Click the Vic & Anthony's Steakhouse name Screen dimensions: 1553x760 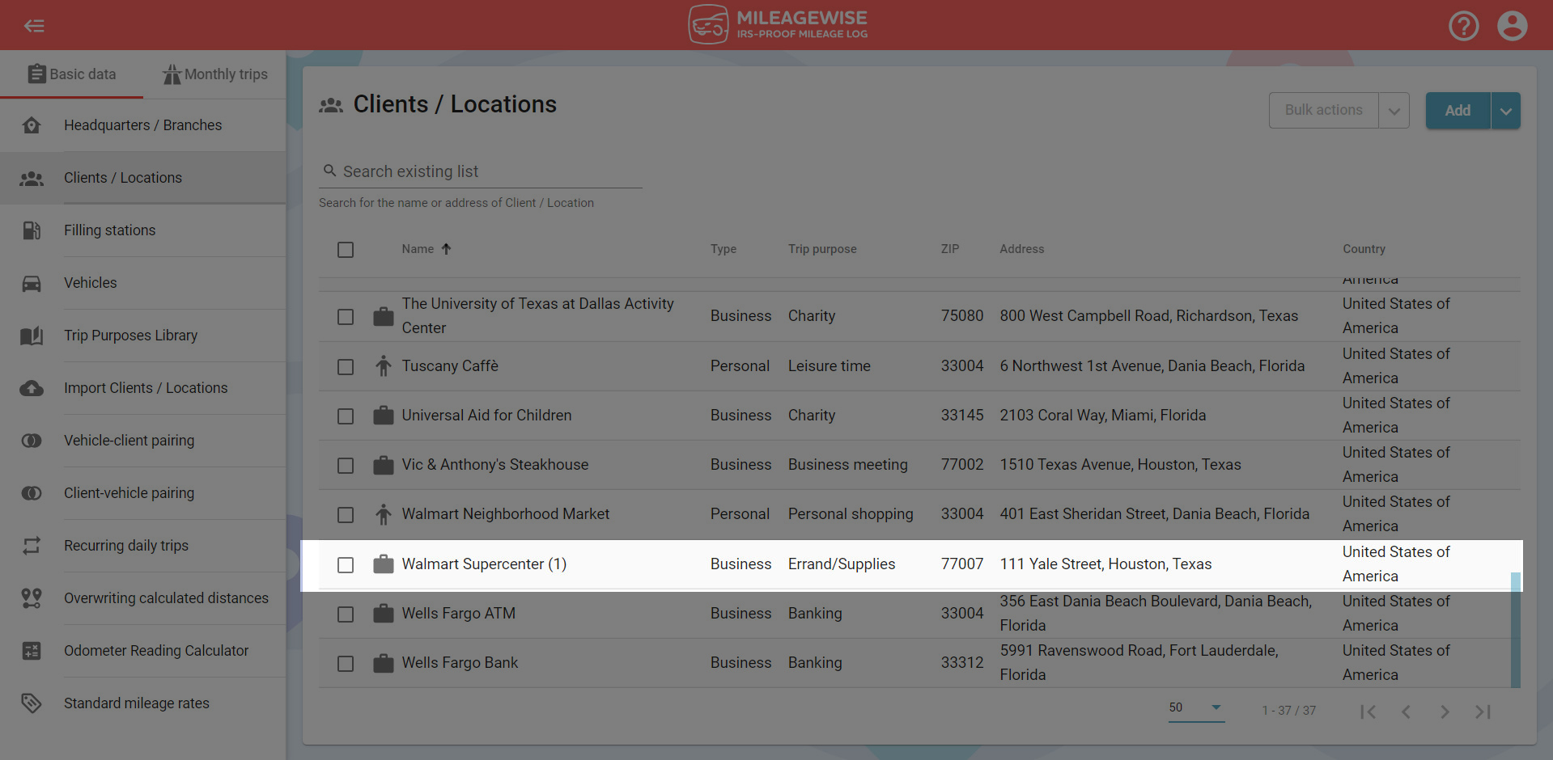pyautogui.click(x=495, y=465)
